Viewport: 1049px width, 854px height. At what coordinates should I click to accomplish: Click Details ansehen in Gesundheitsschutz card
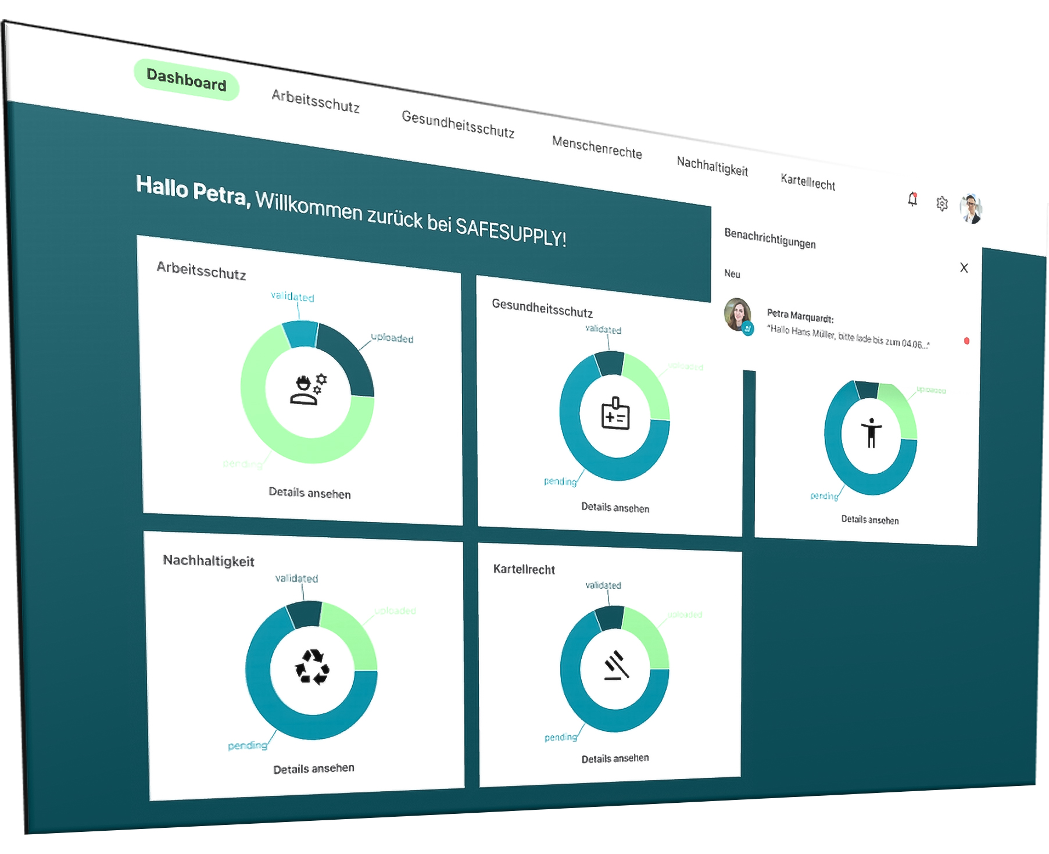point(615,508)
